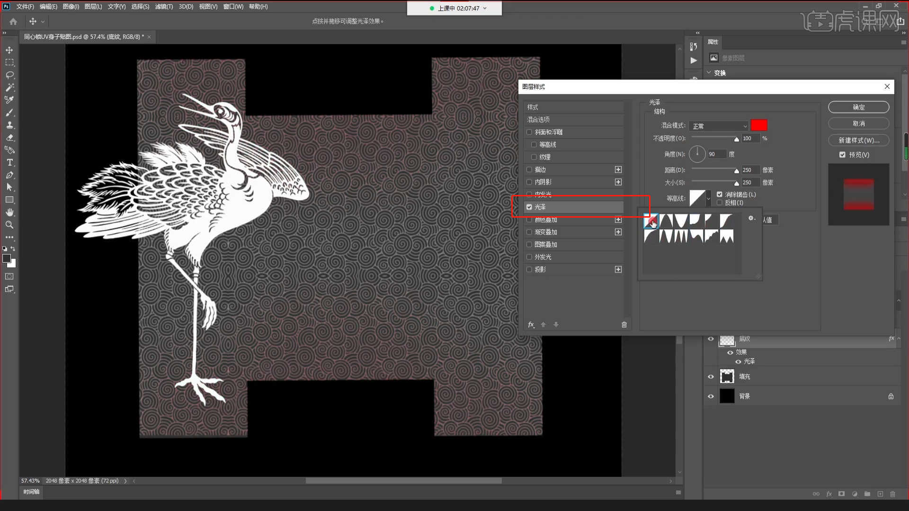Select the Type tool

click(9, 162)
